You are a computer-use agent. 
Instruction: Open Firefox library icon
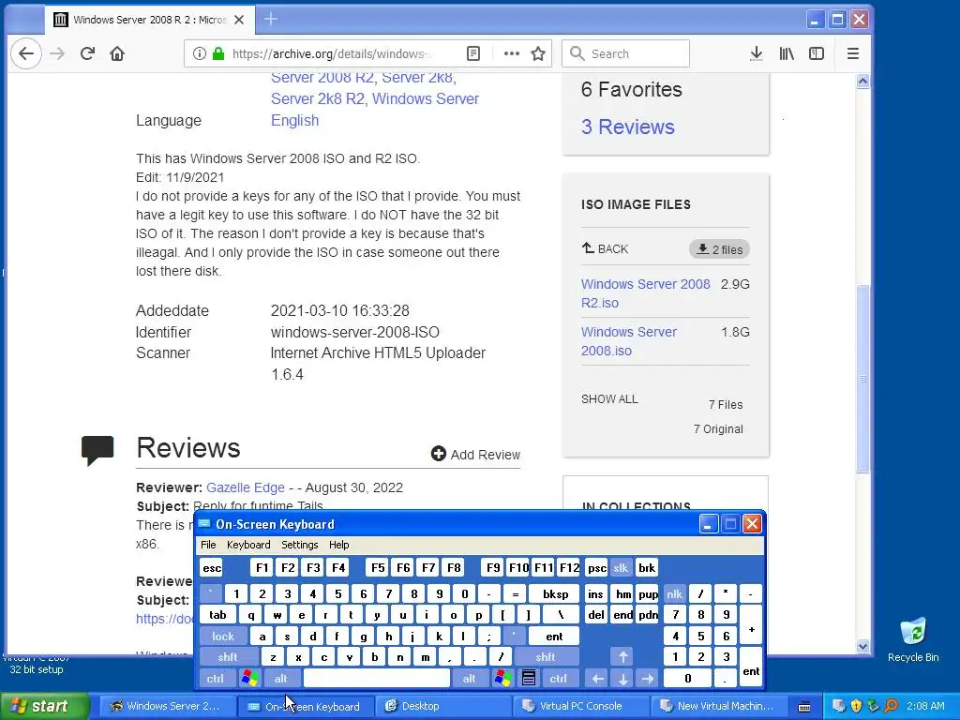point(787,53)
